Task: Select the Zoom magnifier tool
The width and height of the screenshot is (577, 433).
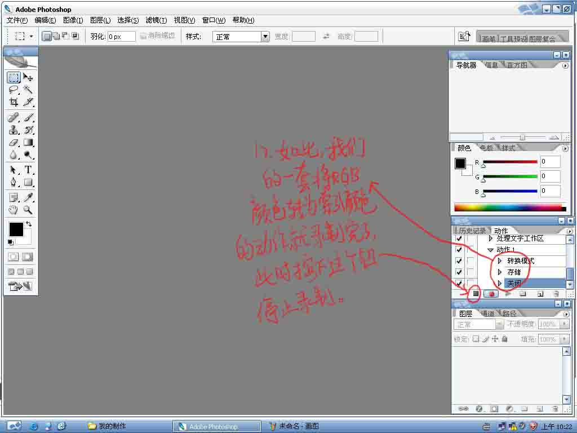Action: pos(28,210)
